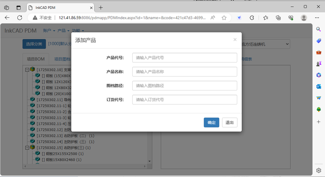Open browser settings and more menu
Image resolution: width=325 pixels, height=177 pixels.
click(x=317, y=18)
